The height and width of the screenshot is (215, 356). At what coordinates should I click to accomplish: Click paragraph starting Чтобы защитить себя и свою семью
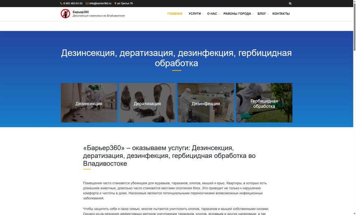176,211
